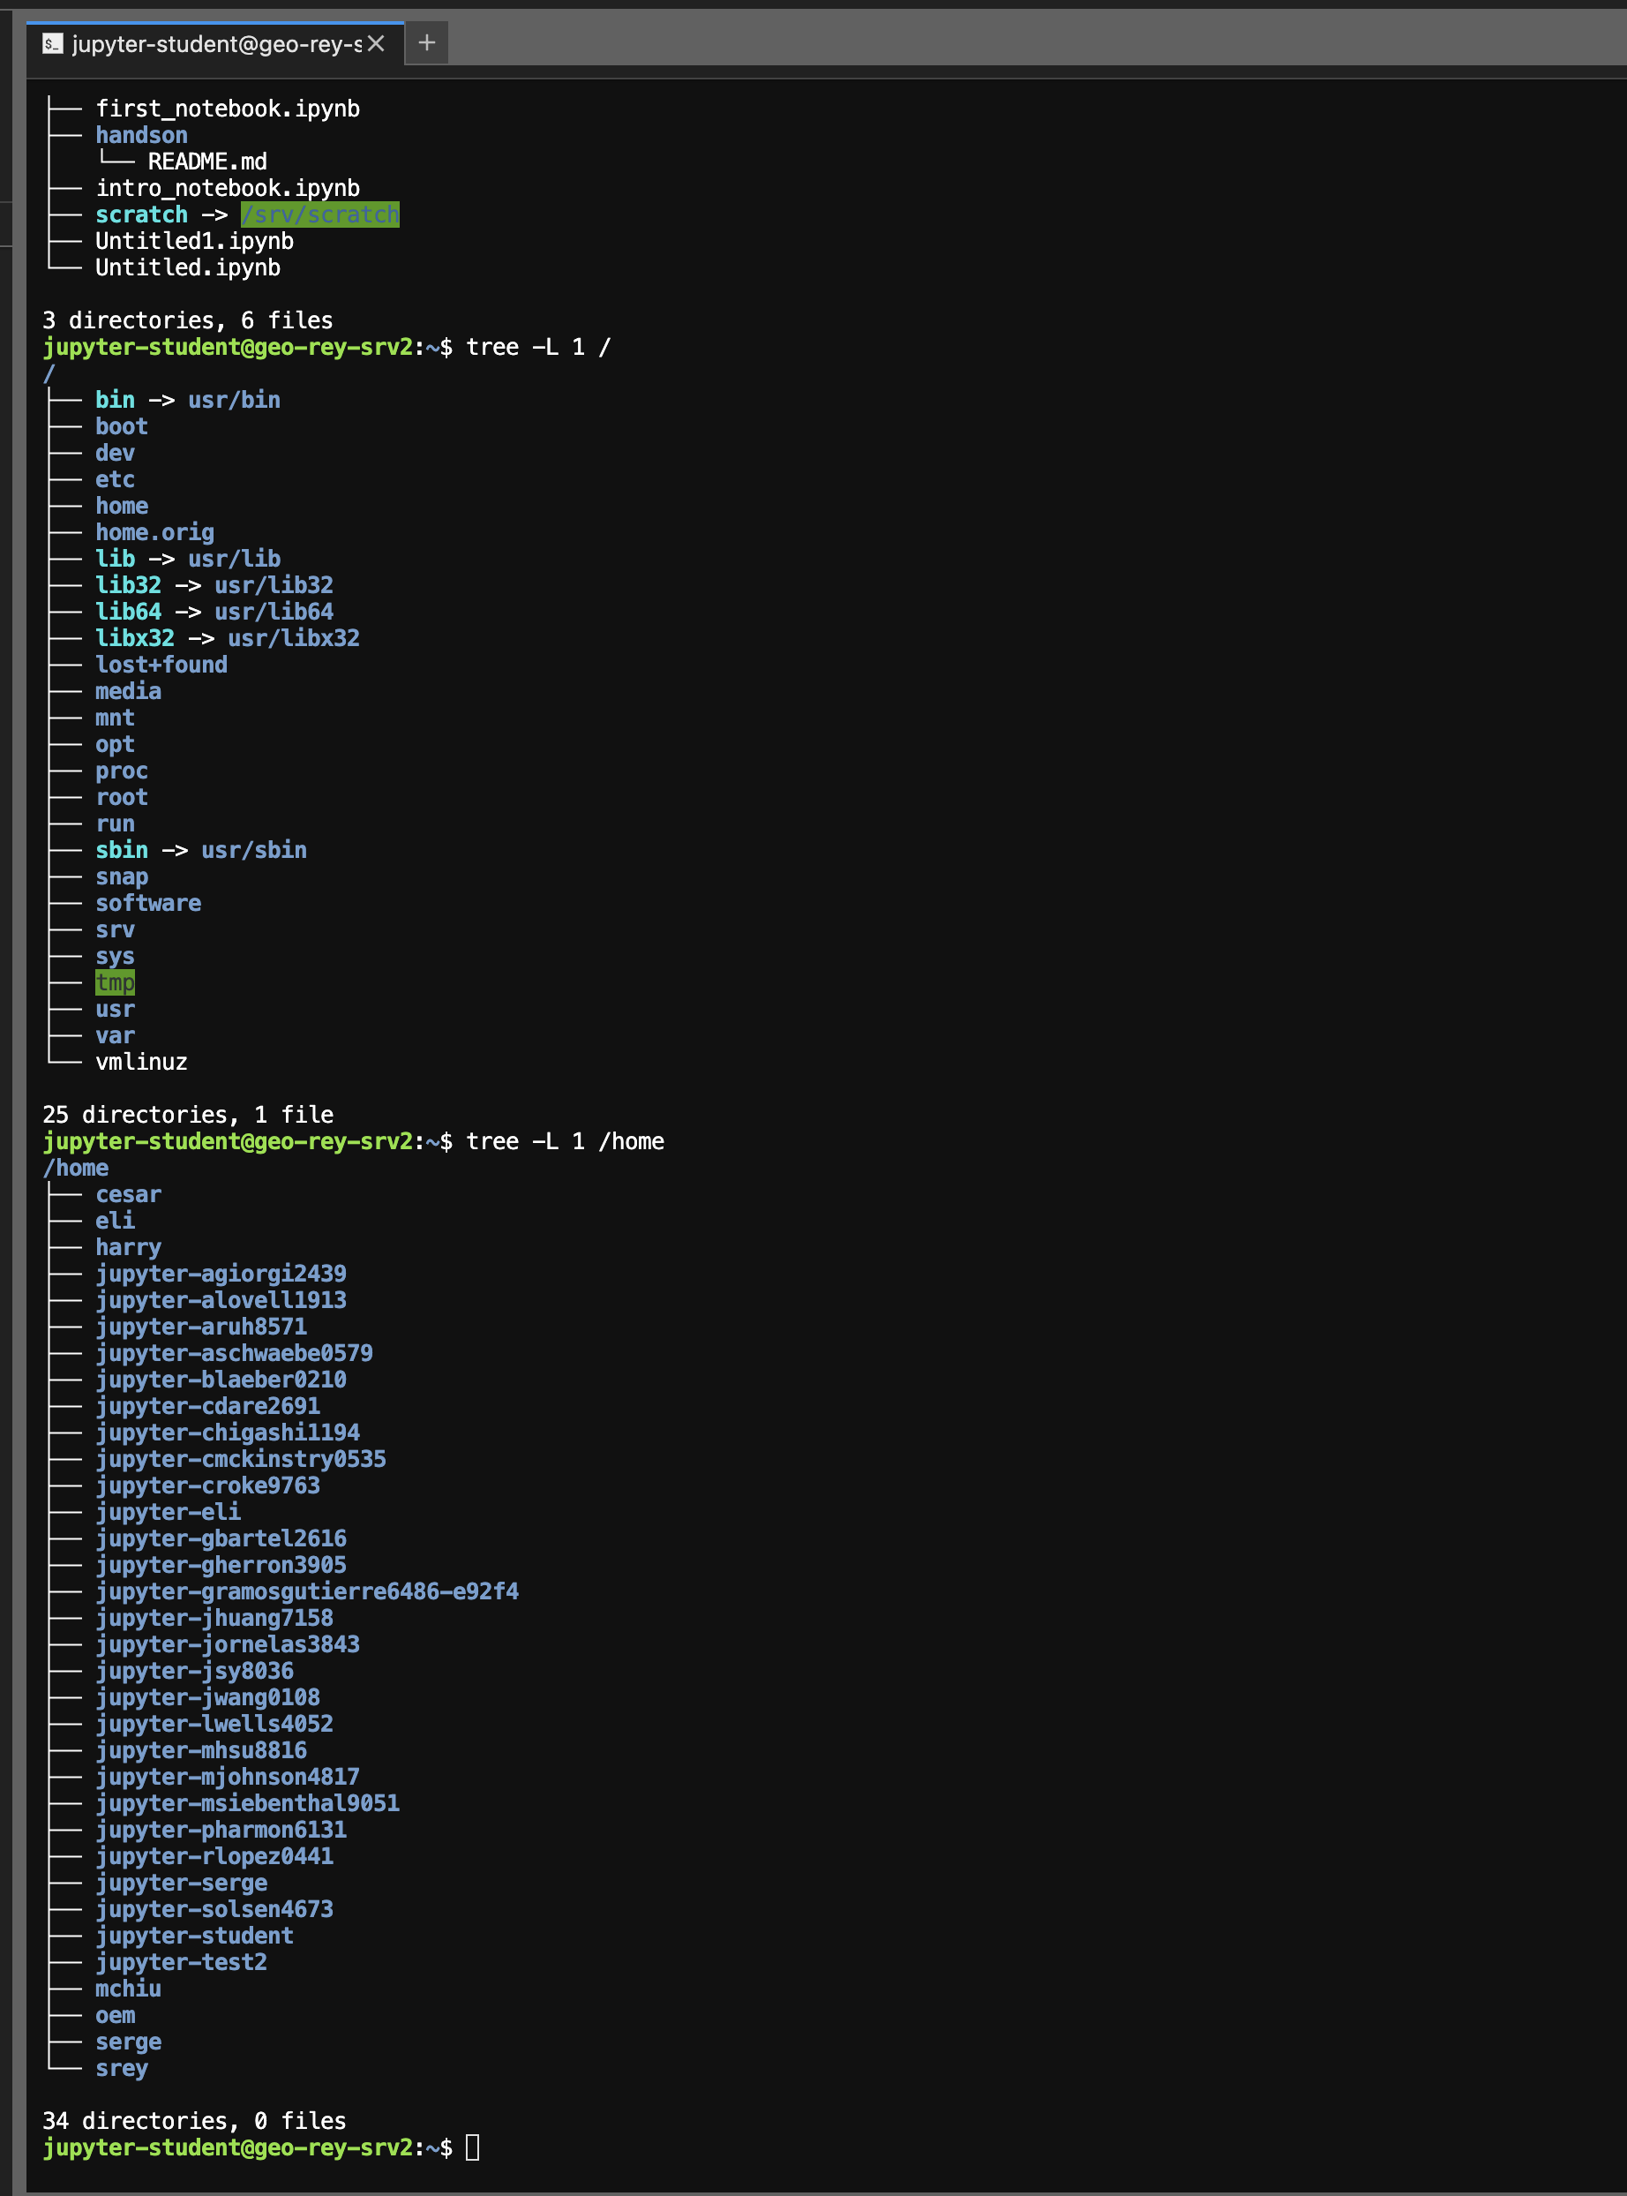Click the home.orig directory entry
Screen dimensions: 1627x2196
click(154, 532)
